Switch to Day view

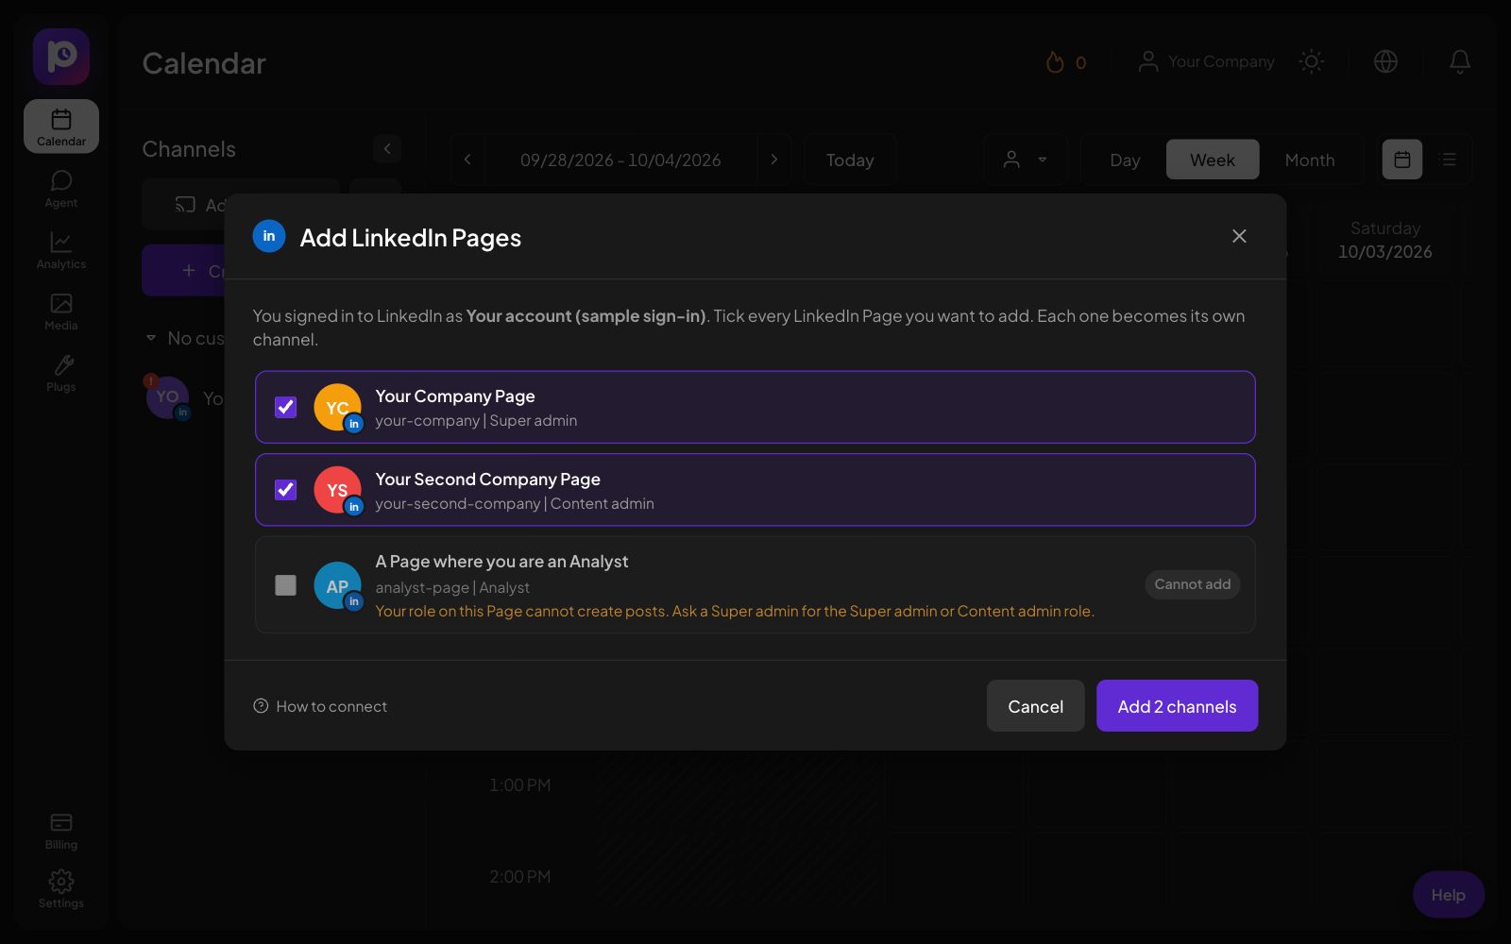coord(1125,160)
